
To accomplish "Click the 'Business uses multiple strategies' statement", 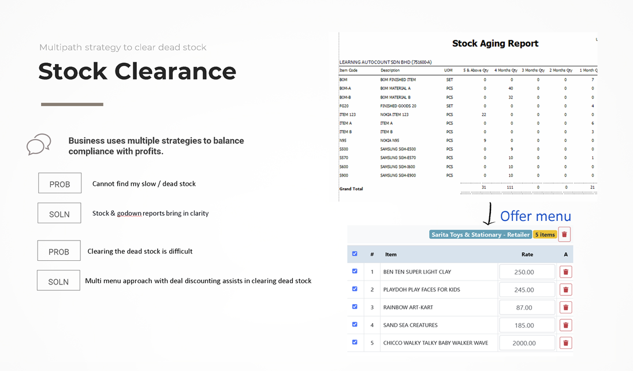I will [x=157, y=146].
